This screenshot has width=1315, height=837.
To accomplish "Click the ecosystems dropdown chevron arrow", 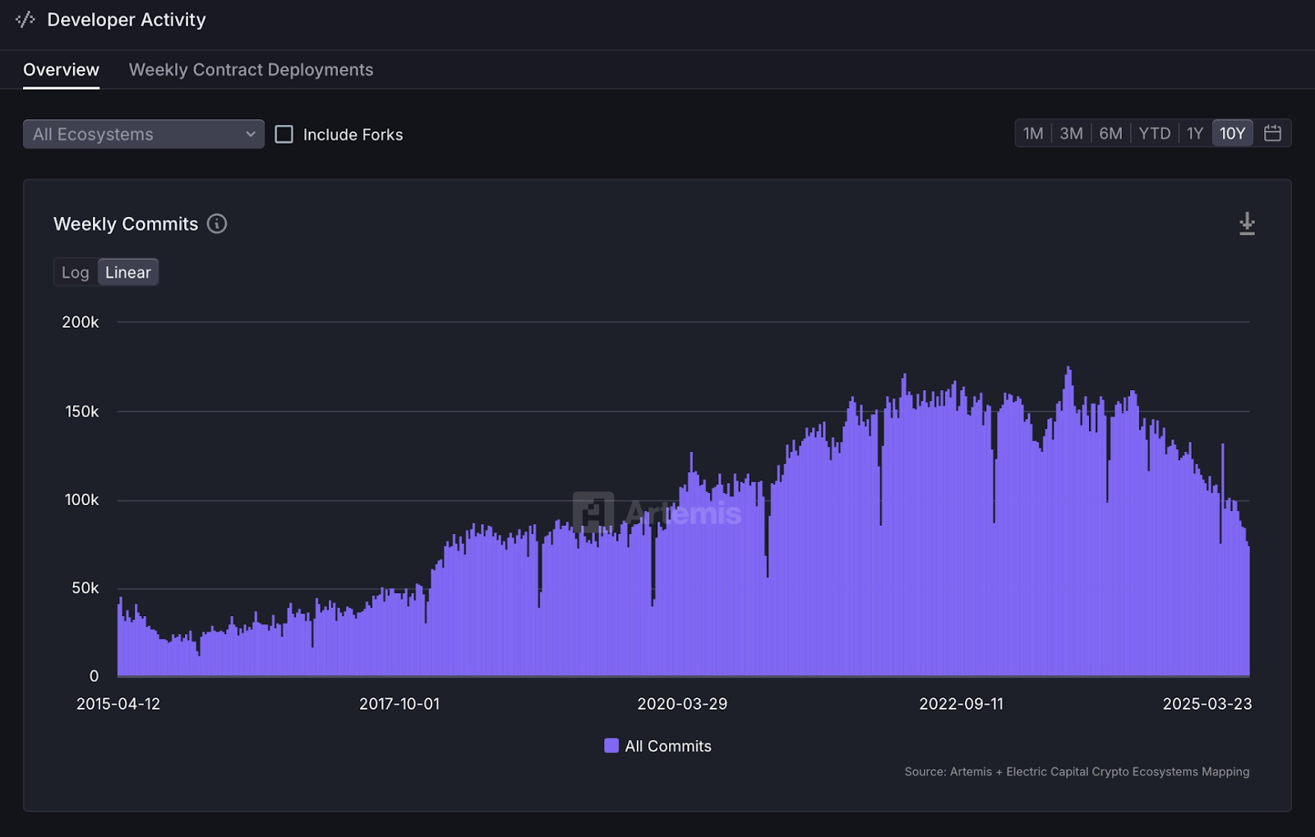I will [x=251, y=134].
